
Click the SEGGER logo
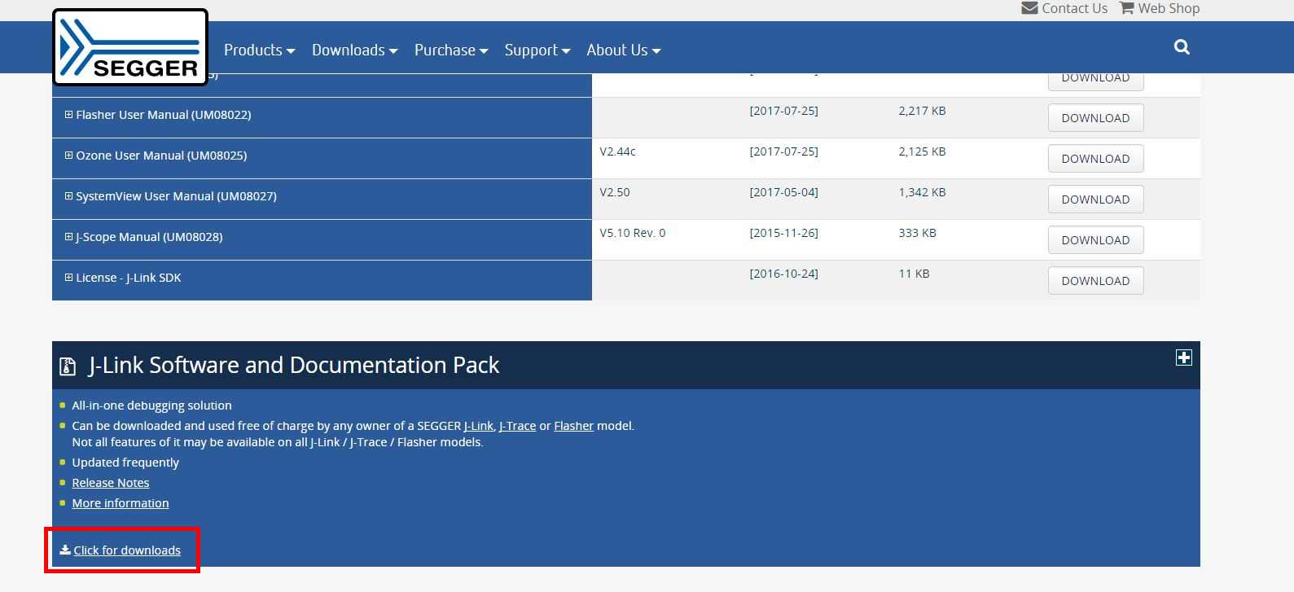coord(130,47)
